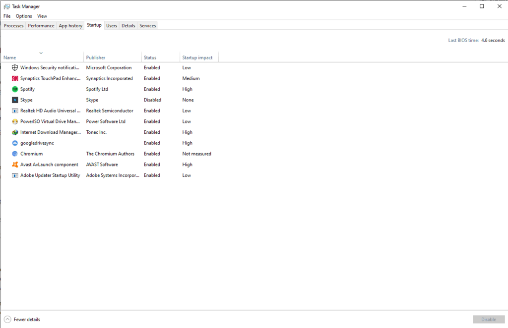Sort by Startup impact column header
The image size is (508, 328).
[x=197, y=57]
